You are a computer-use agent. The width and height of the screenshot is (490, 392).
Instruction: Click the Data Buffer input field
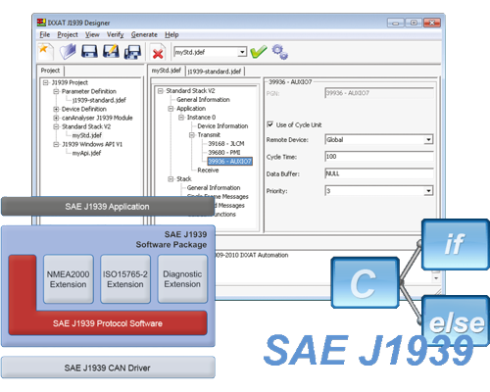click(x=379, y=173)
